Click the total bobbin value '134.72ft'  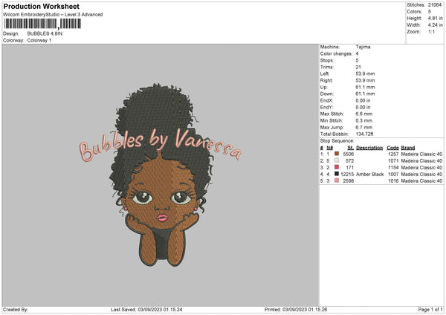pos(364,134)
